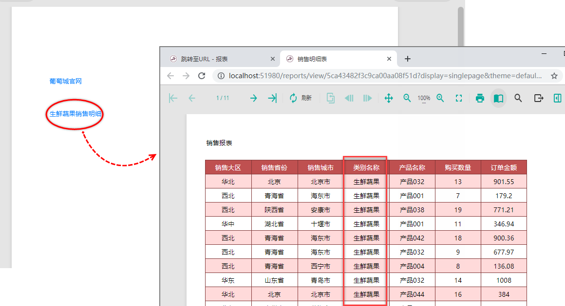Open search in report viewer
The image size is (565, 306).
tap(518, 98)
